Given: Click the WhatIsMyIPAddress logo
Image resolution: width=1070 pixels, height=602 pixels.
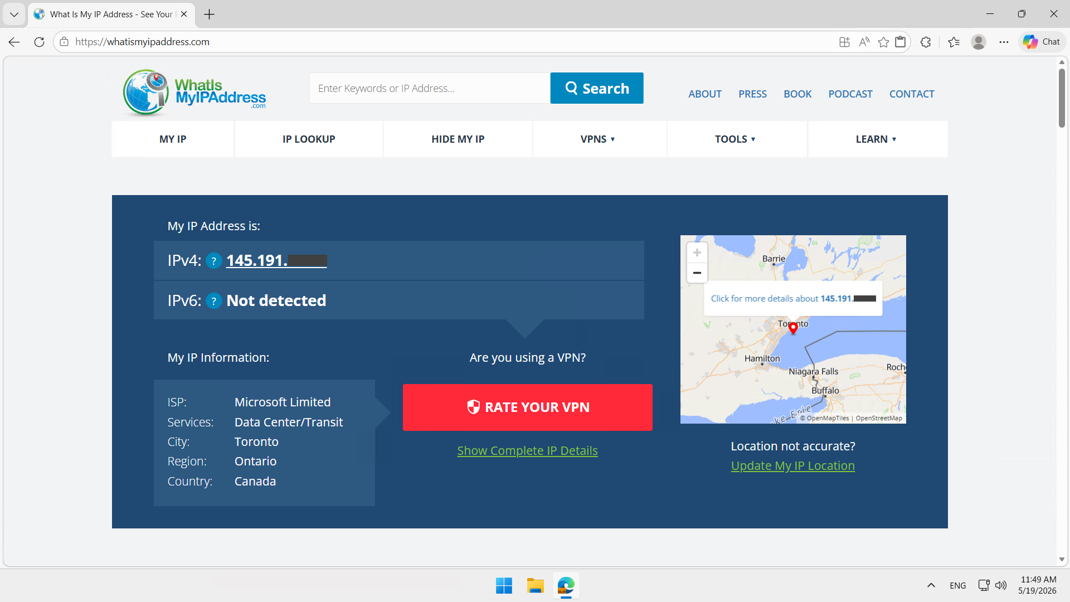Looking at the screenshot, I should coord(194,93).
